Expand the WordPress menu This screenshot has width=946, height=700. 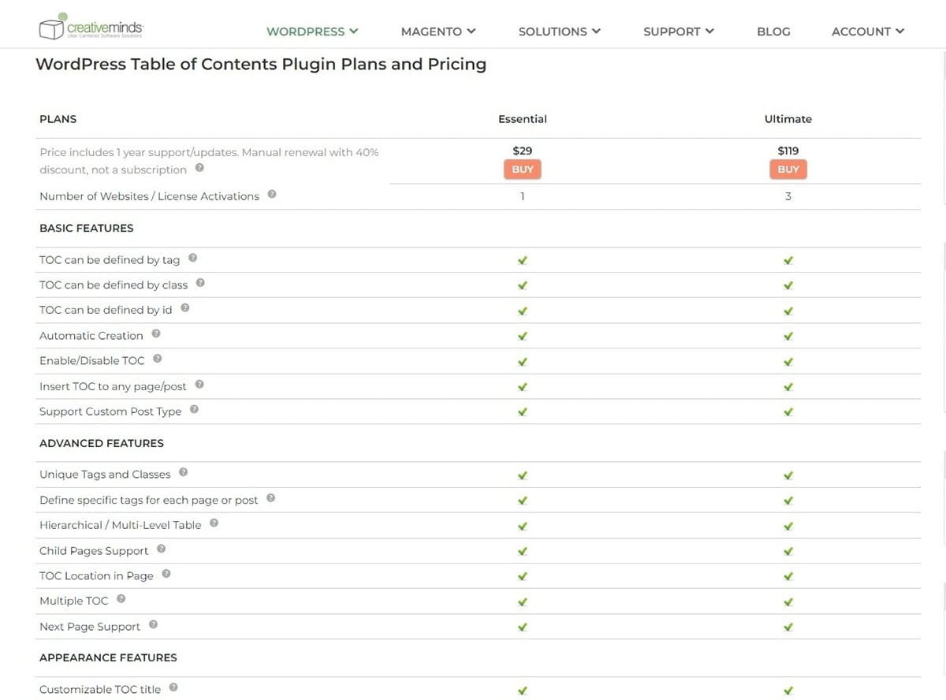(x=312, y=32)
